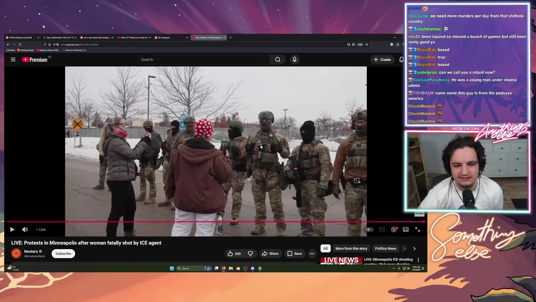Screen dimensions: 536x302
Task: Switch to the Police PIT Maneuver tab
Action: point(133,37)
